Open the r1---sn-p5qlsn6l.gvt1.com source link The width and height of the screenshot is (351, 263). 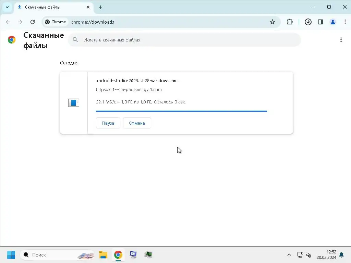[129, 90]
